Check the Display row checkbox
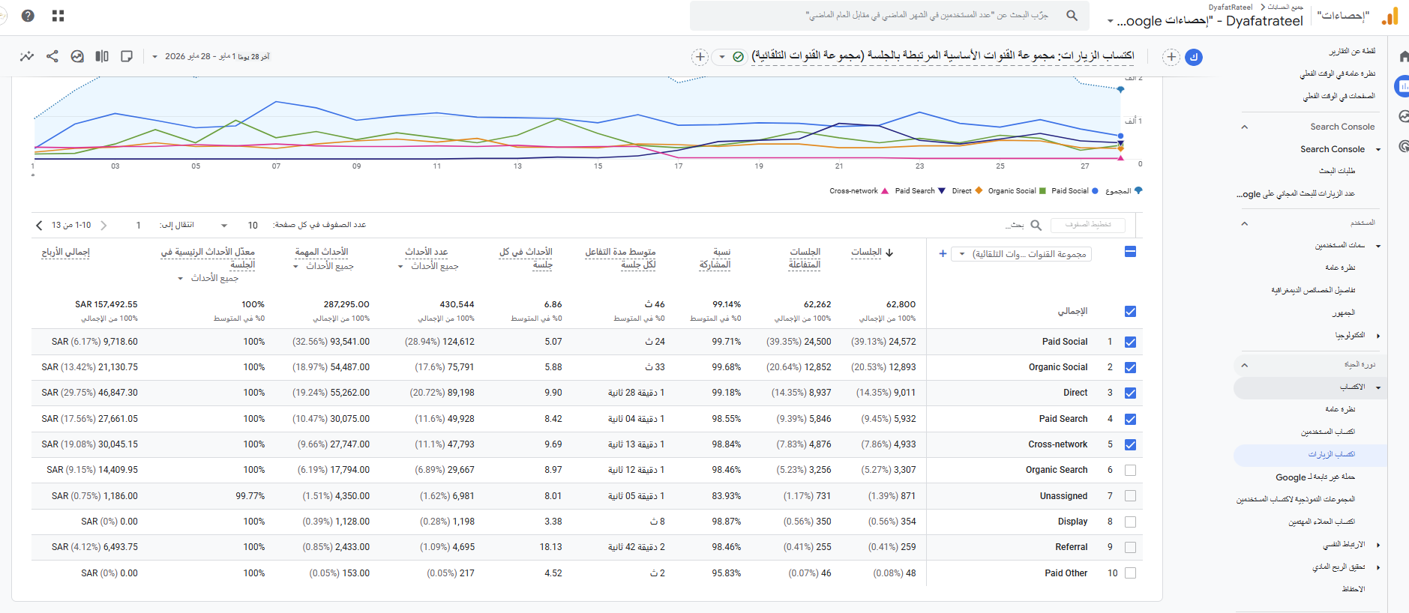This screenshot has width=1409, height=613. (1130, 522)
